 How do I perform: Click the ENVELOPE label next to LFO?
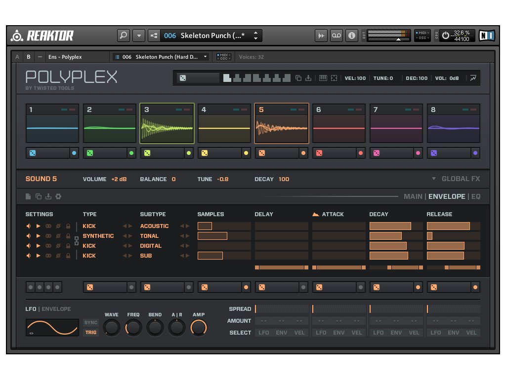(x=56, y=309)
